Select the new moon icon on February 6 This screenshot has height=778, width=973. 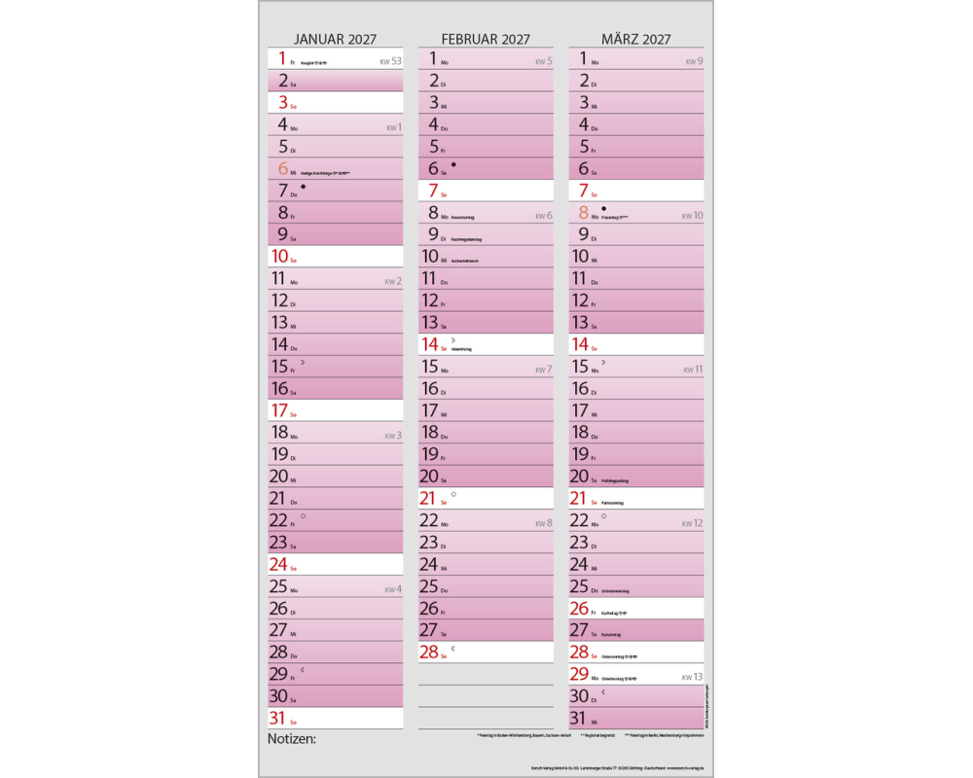[453, 164]
